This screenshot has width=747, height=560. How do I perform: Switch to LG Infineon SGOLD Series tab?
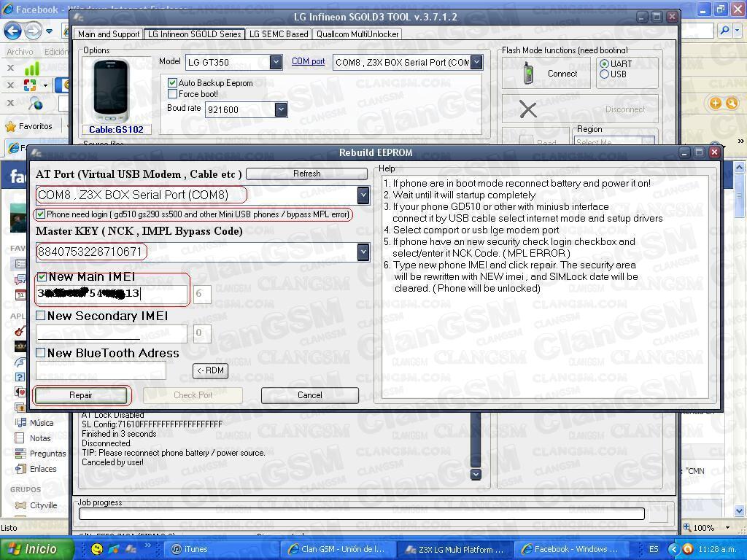(x=194, y=34)
